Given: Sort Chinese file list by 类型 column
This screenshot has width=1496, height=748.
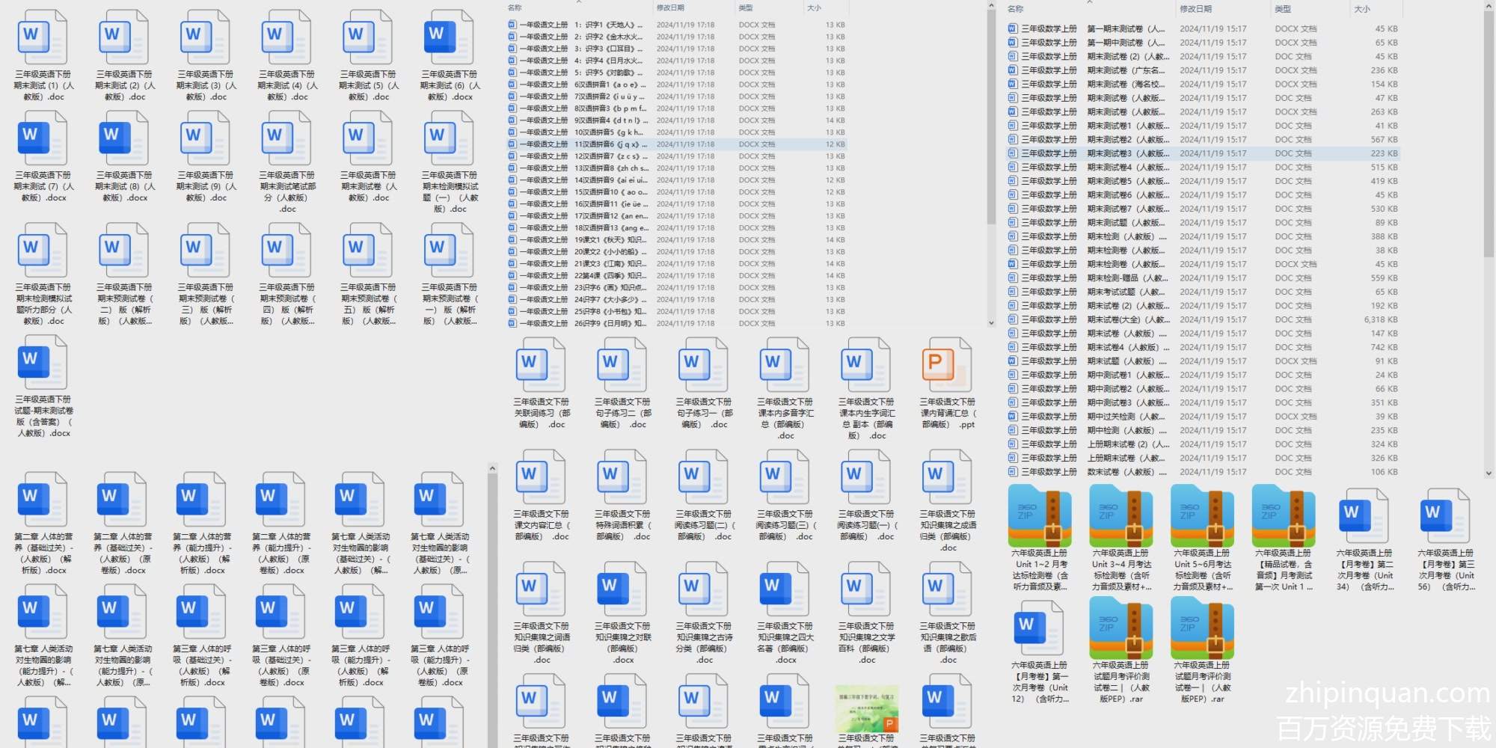Looking at the screenshot, I should click(746, 8).
